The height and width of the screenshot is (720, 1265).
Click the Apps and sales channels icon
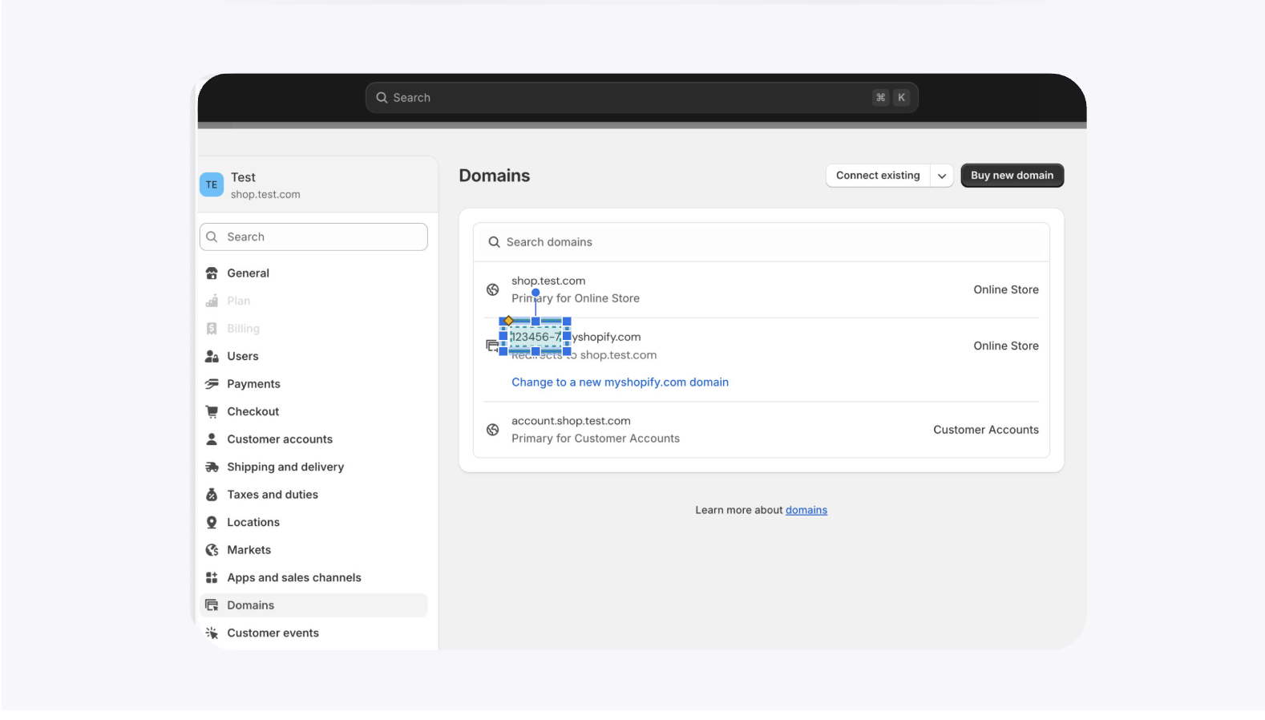tap(212, 577)
